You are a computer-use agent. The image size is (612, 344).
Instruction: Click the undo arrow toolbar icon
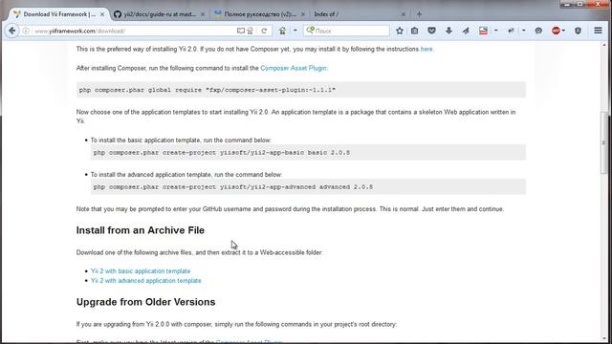pyautogui.click(x=511, y=31)
